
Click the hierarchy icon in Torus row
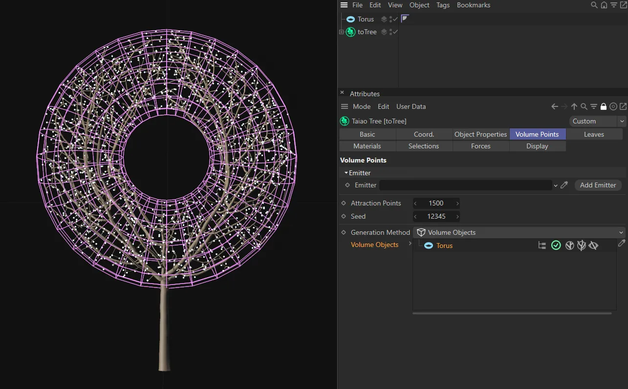(x=542, y=246)
